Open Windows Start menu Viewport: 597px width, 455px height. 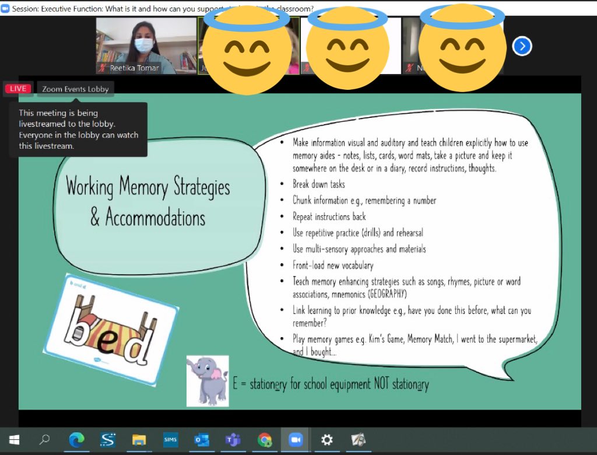click(x=14, y=440)
